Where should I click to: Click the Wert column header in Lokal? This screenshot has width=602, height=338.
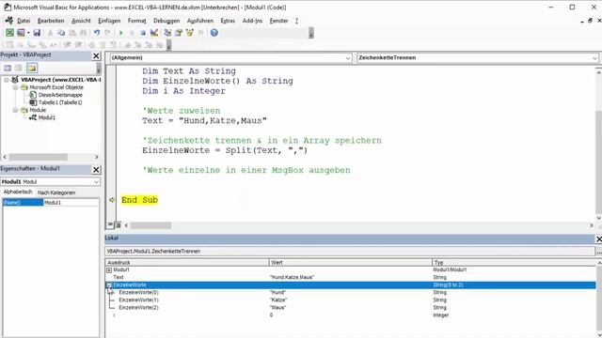click(350, 263)
